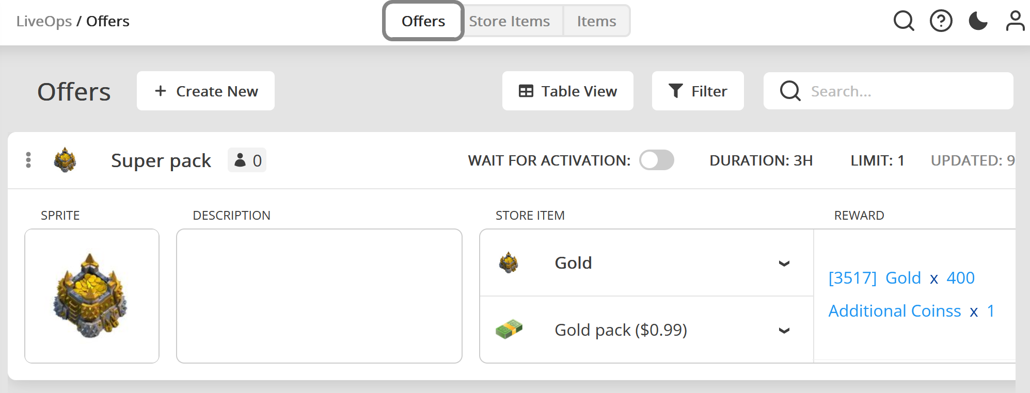Click the Gold store item icon
The width and height of the screenshot is (1030, 393).
509,263
